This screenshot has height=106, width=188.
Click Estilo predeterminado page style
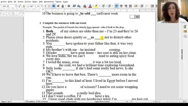(x=68, y=102)
